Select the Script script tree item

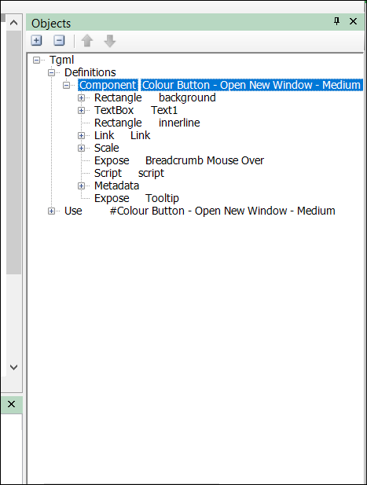pos(129,173)
